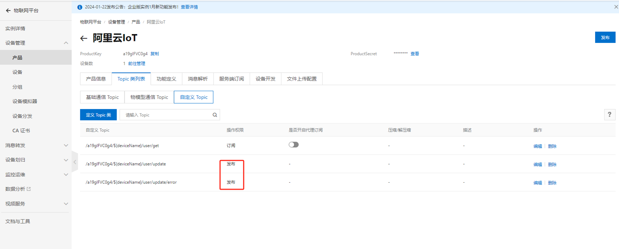This screenshot has width=619, height=249.
Task: Expand the 消息转发 menu section
Action: (66, 145)
